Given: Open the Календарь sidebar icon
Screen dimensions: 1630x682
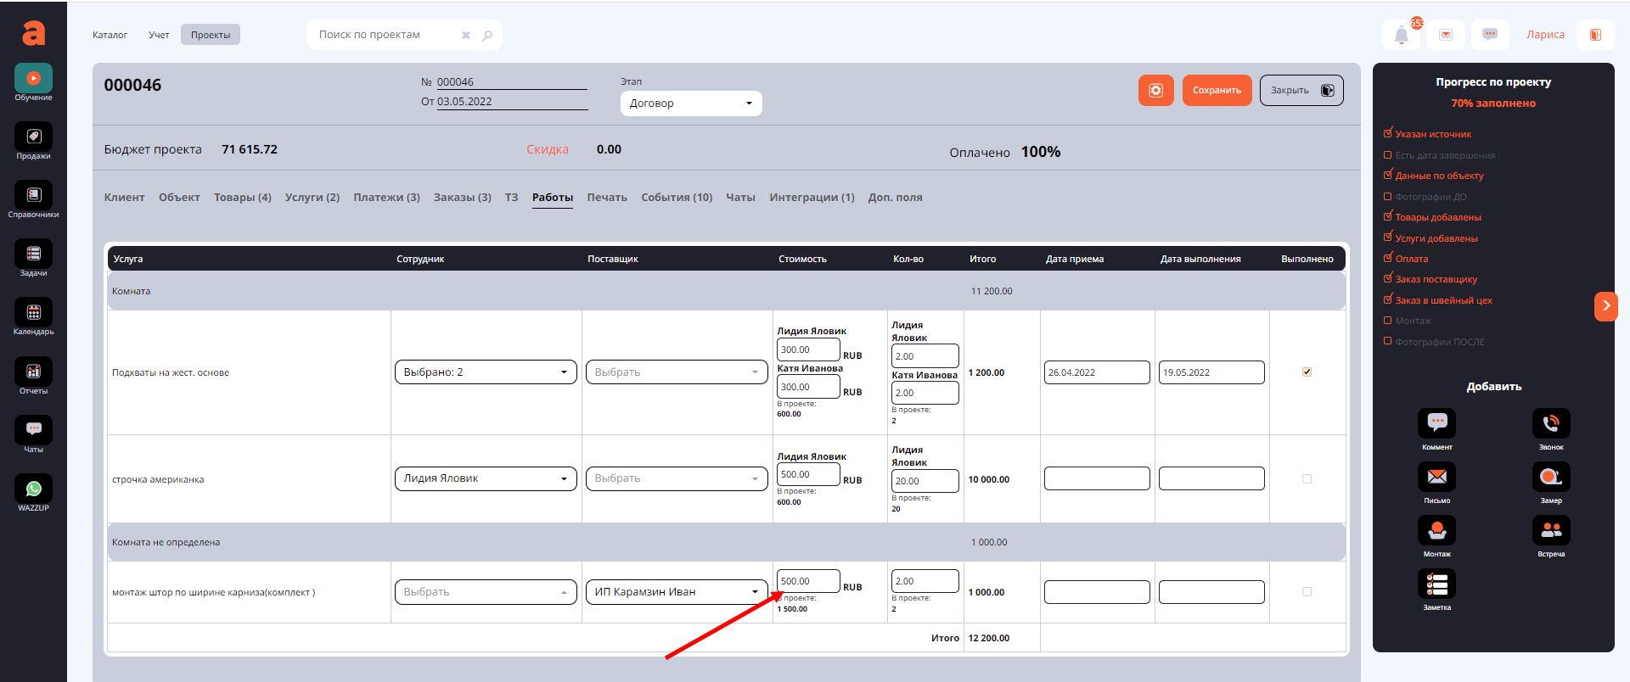Looking at the screenshot, I should 33,313.
